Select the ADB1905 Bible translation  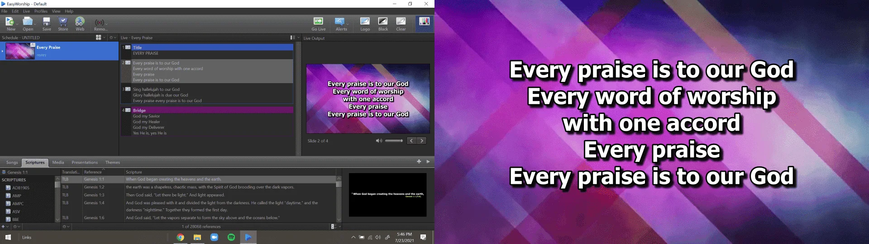tap(21, 188)
